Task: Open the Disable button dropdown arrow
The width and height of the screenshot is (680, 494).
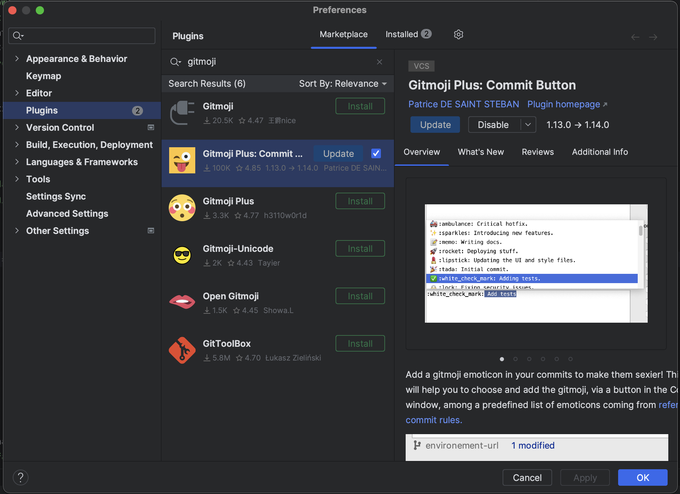Action: (x=528, y=125)
